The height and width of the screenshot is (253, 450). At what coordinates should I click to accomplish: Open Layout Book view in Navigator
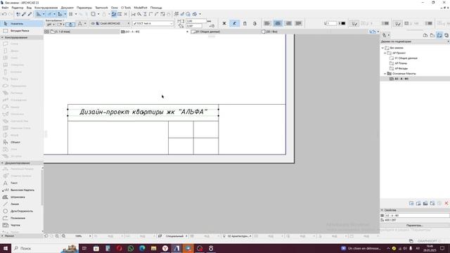439,35
